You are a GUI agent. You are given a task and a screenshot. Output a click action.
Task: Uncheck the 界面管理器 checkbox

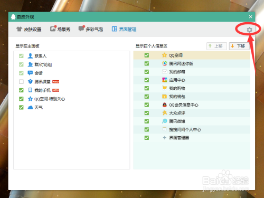147,138
